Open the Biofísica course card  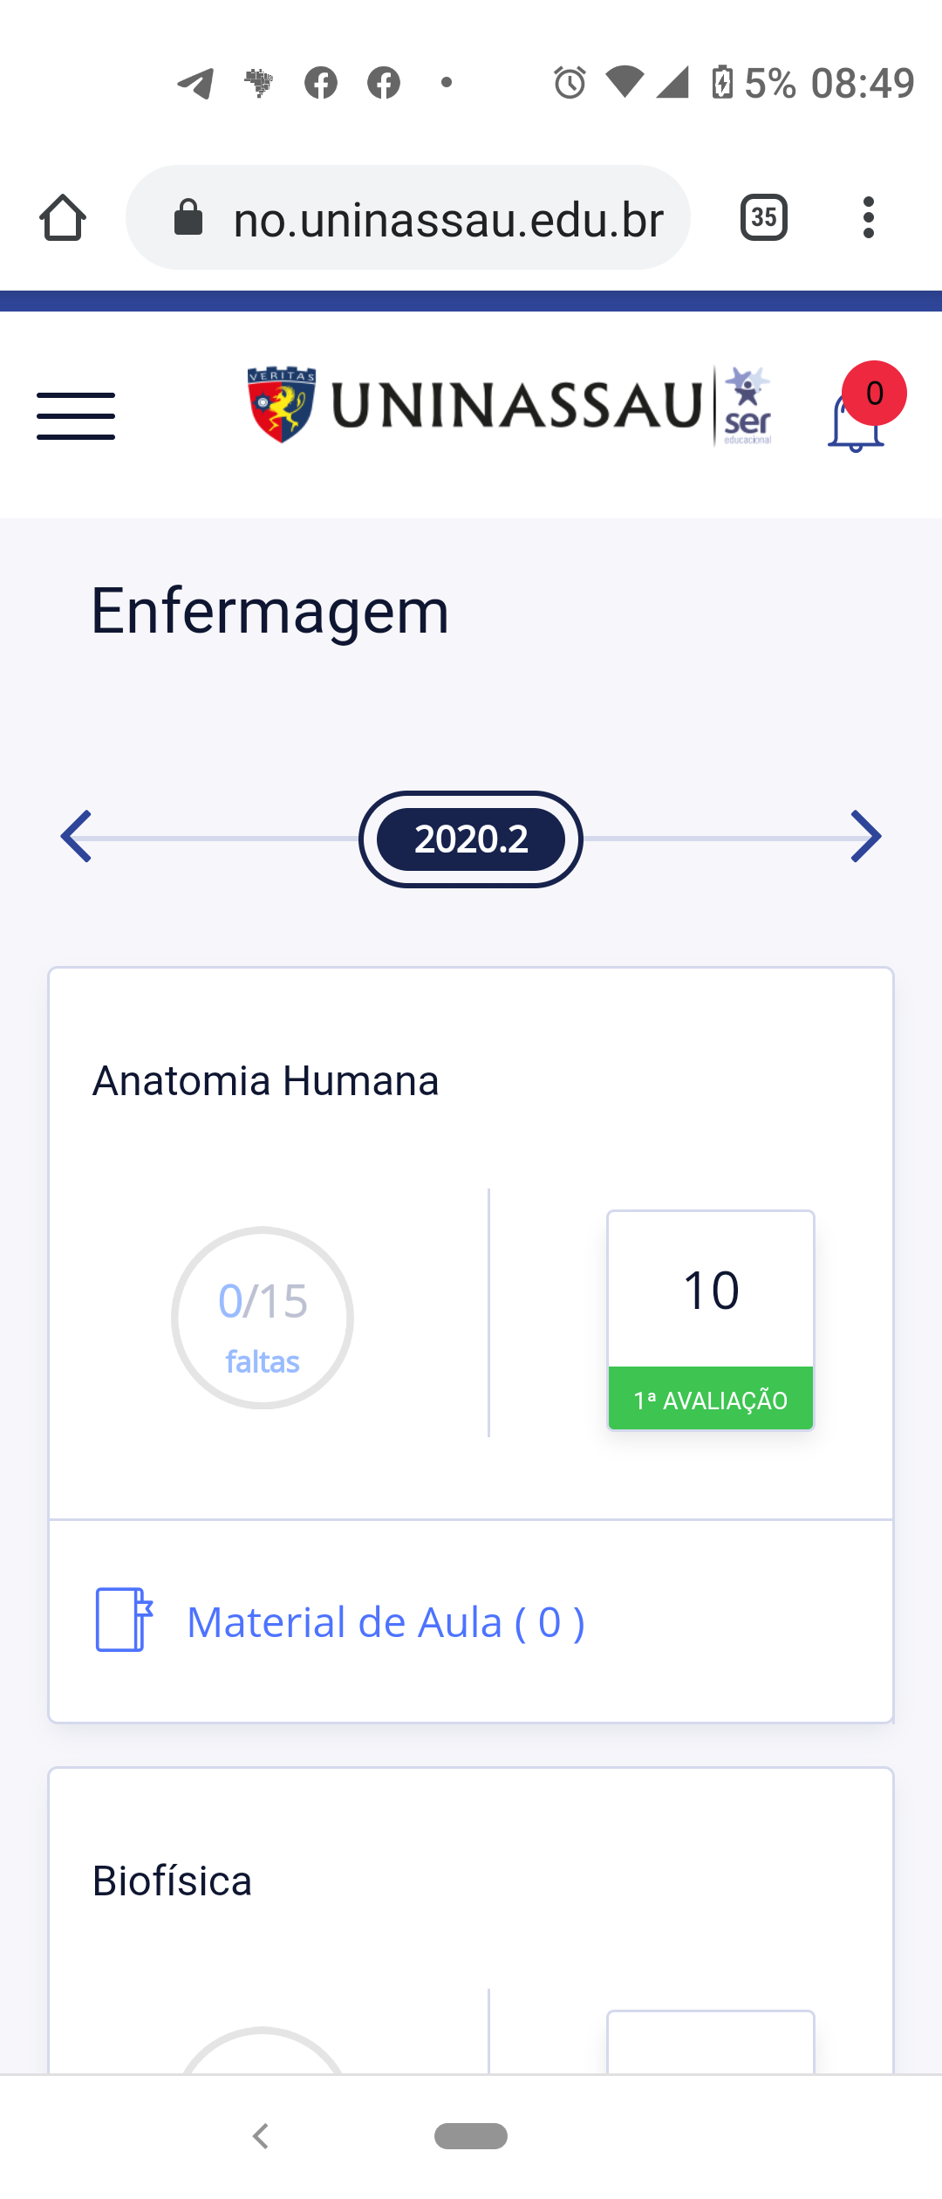click(x=471, y=1920)
